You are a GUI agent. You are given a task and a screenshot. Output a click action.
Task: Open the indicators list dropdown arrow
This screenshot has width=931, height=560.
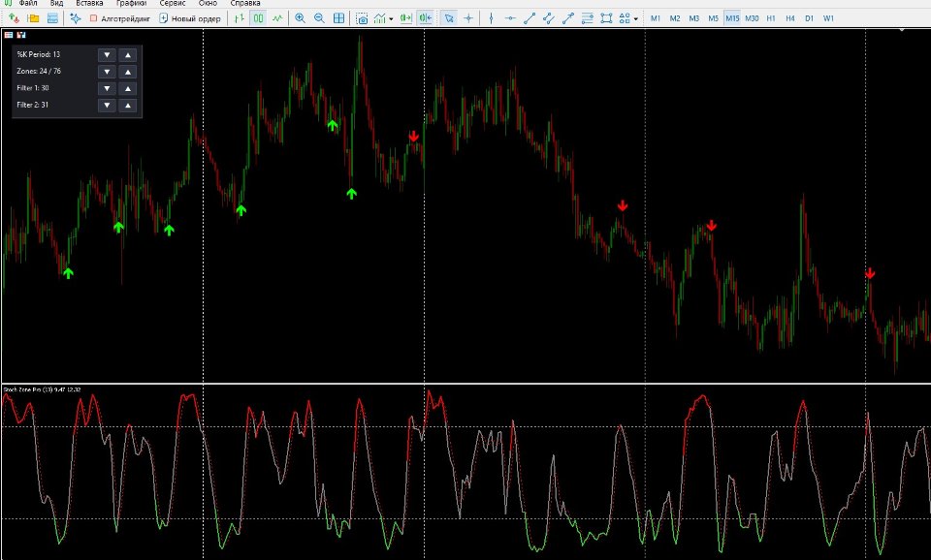[x=391, y=19]
